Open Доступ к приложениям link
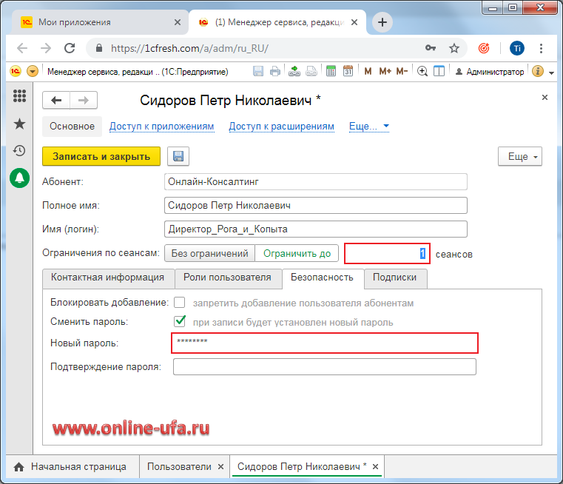The height and width of the screenshot is (484, 563). tap(161, 127)
